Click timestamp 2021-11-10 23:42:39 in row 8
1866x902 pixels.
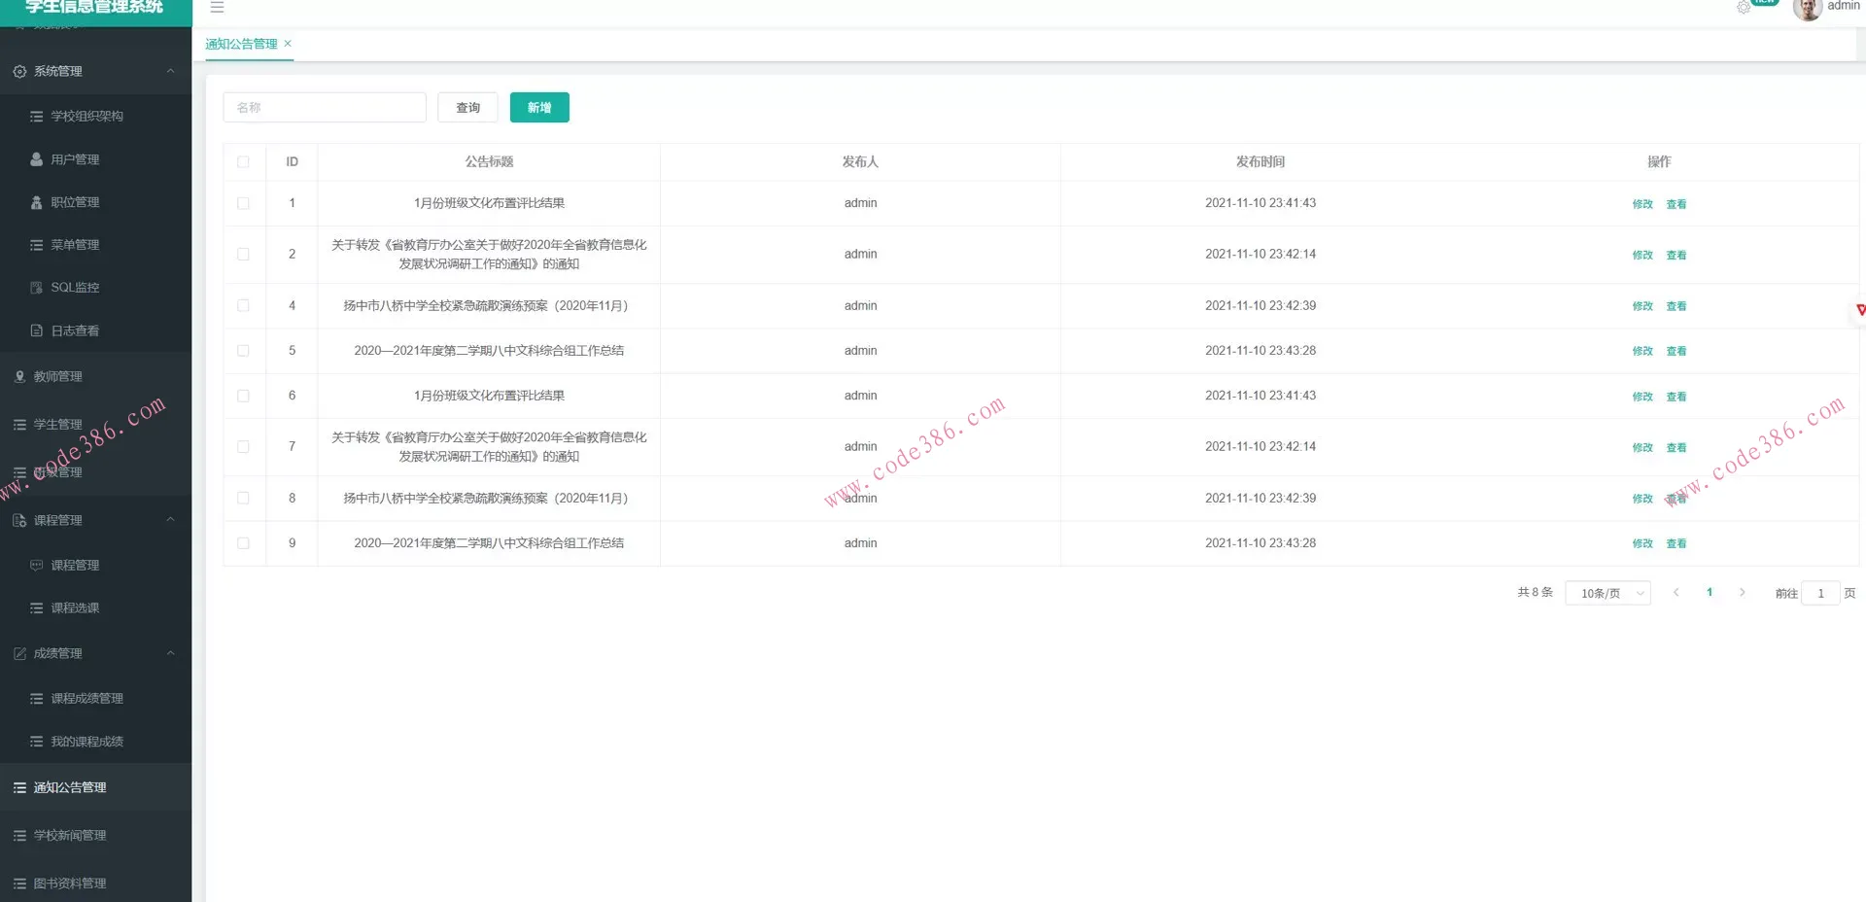(x=1261, y=499)
